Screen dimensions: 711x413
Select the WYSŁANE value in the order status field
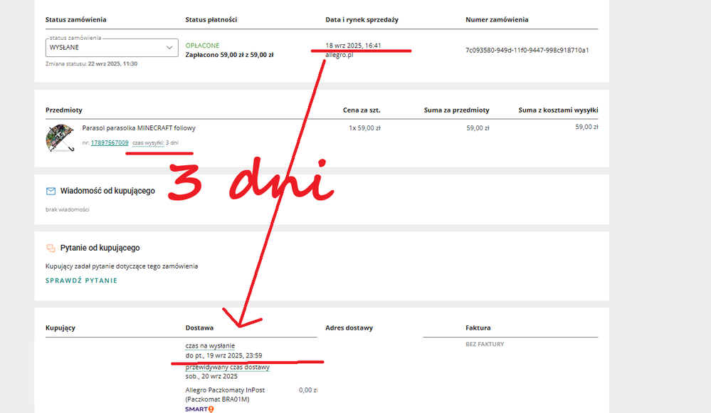click(100, 48)
